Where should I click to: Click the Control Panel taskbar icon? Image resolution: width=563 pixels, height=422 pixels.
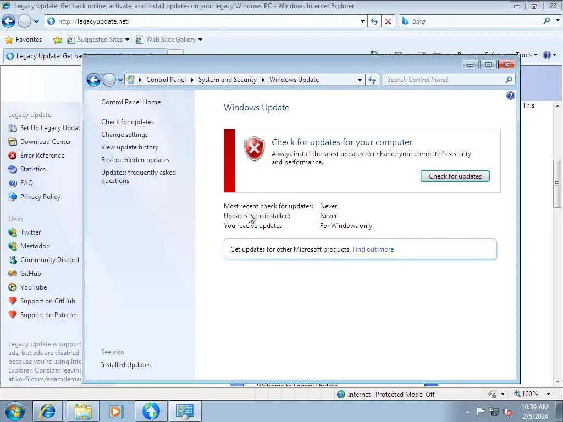185,411
